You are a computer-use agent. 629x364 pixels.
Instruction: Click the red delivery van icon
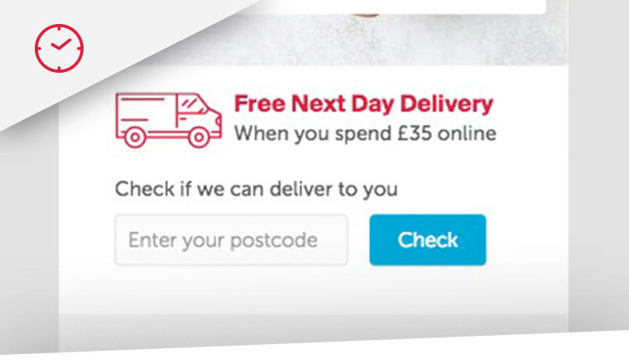[x=169, y=120]
